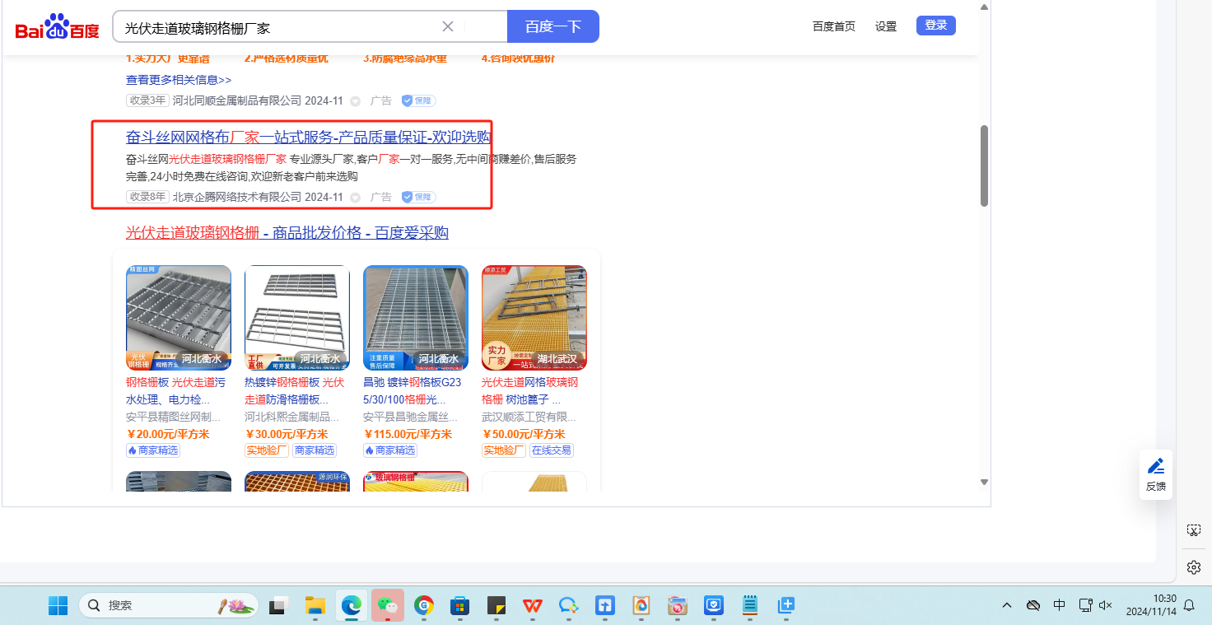Click 实地验厂 tag under ¥30.00 product
This screenshot has width=1212, height=625.
[x=267, y=450]
